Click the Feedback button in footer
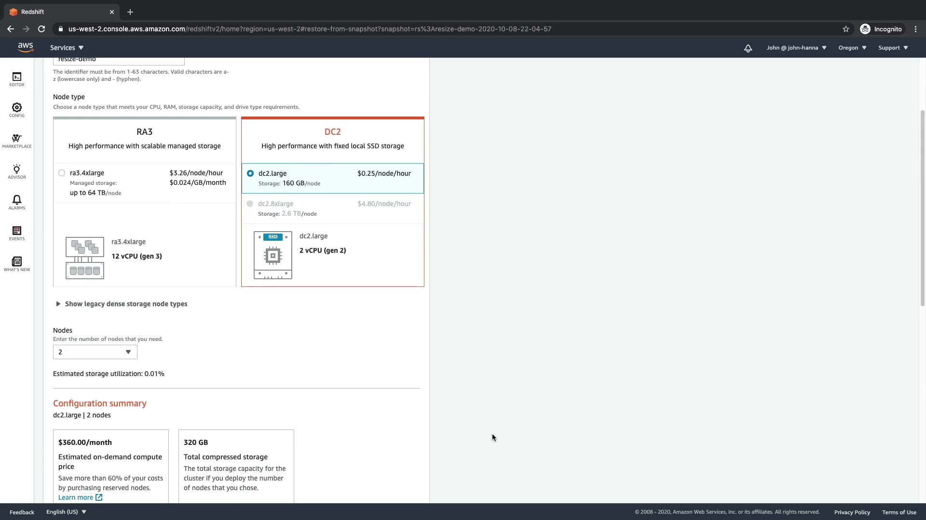 [x=22, y=512]
